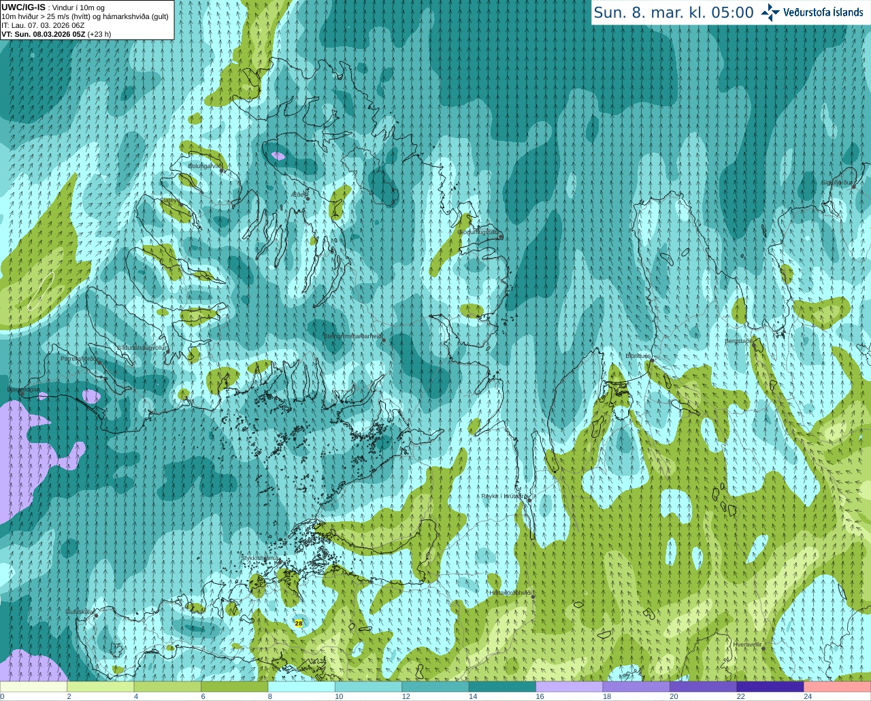Image resolution: width=871 pixels, height=701 pixels.
Task: Click the Patreksfjörður station label
Action: [79, 358]
